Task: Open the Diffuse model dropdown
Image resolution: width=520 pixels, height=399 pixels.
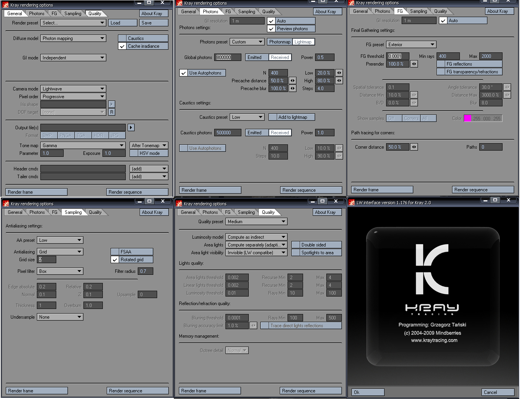Action: (73, 38)
